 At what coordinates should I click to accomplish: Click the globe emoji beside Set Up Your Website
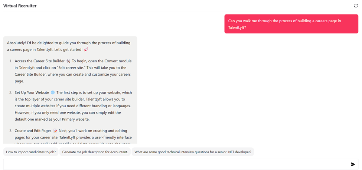[53, 92]
